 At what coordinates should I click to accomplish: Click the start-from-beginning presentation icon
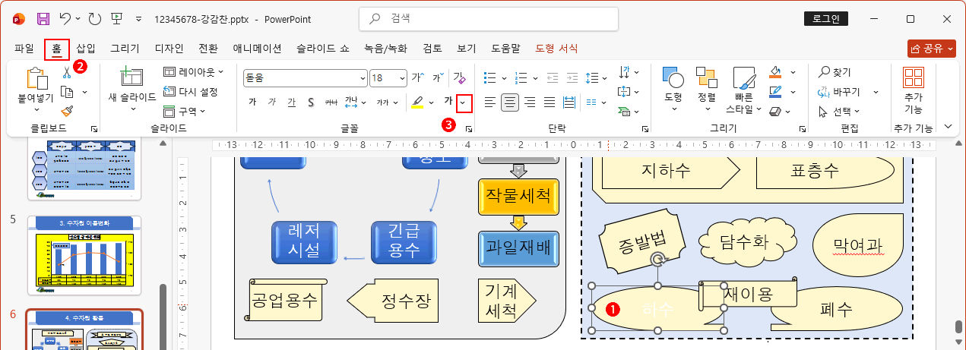pyautogui.click(x=118, y=18)
